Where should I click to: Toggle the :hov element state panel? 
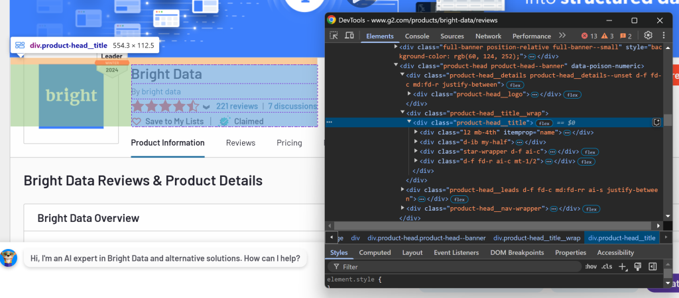(x=591, y=266)
